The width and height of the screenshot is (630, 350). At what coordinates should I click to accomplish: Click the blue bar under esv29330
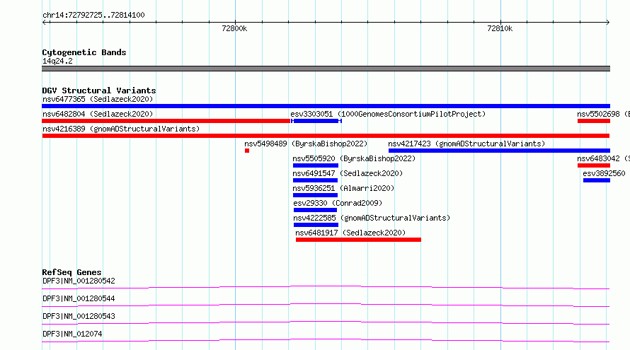pyautogui.click(x=315, y=210)
